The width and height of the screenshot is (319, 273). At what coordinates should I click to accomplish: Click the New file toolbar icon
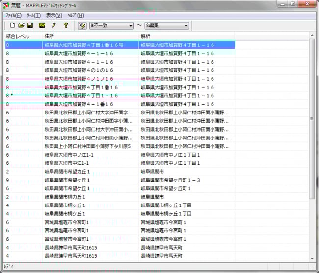(x=12, y=25)
